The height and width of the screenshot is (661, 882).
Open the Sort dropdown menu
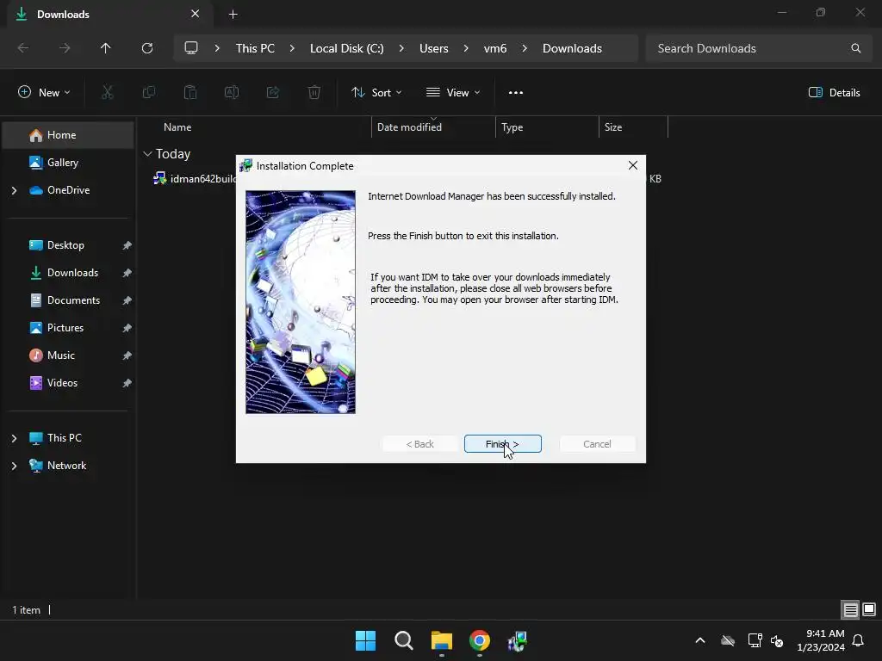point(376,92)
